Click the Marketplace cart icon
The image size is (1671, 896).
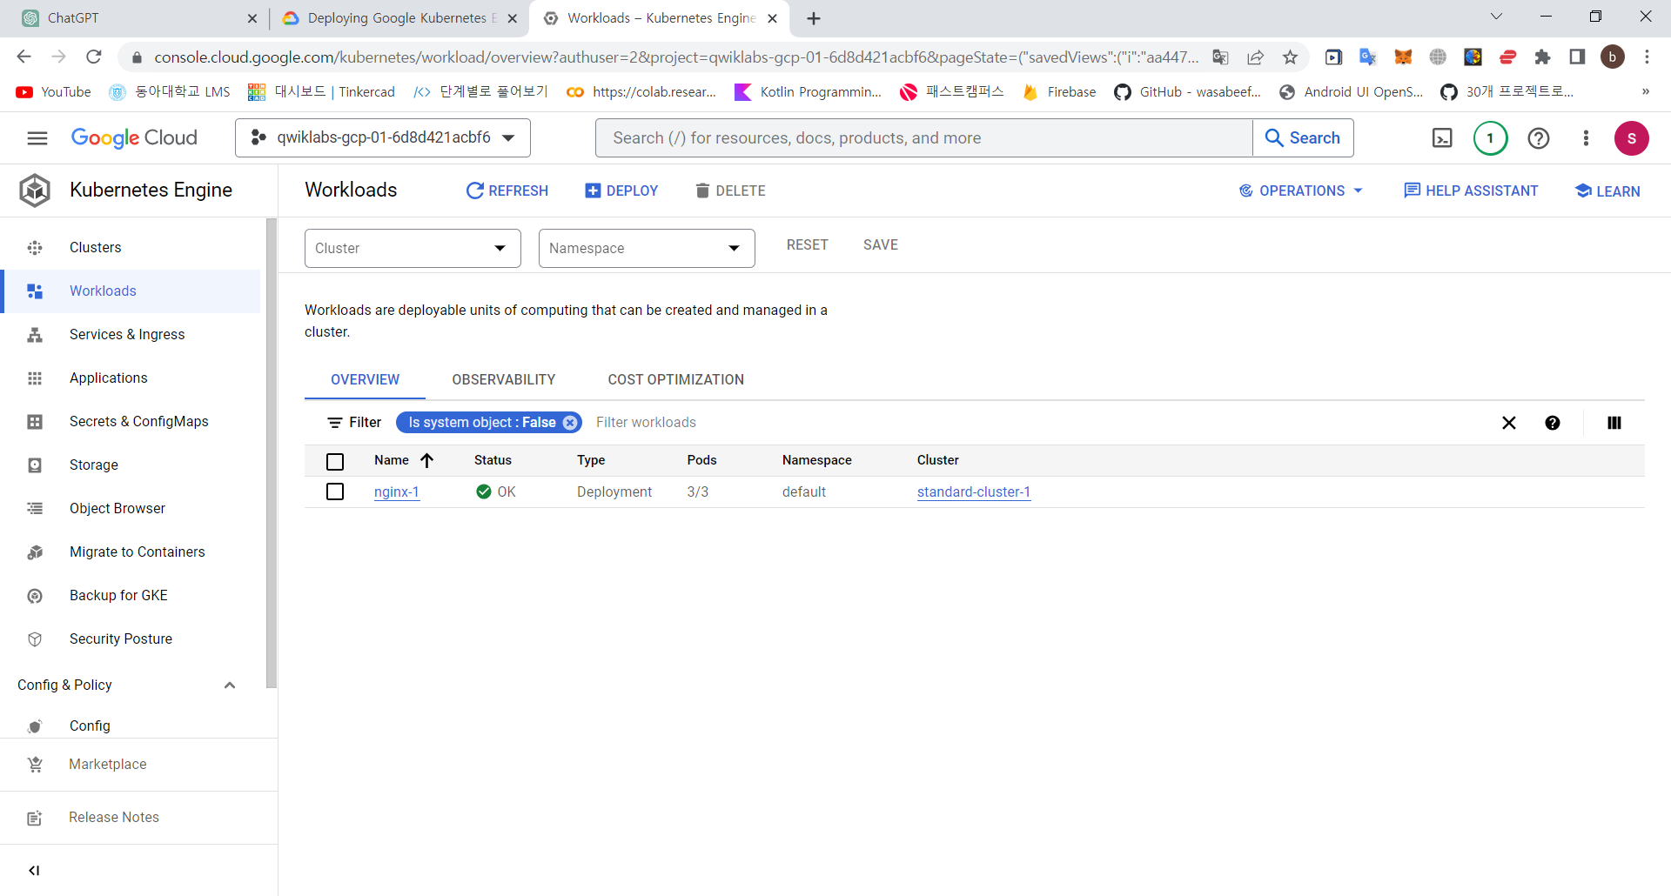coord(35,765)
